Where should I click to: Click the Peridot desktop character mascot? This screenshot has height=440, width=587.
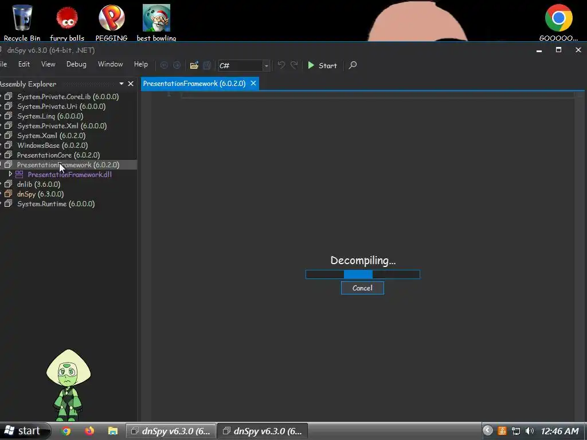click(69, 384)
